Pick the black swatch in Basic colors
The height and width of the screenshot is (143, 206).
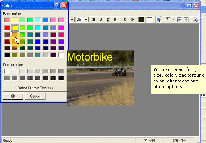pos(7,55)
